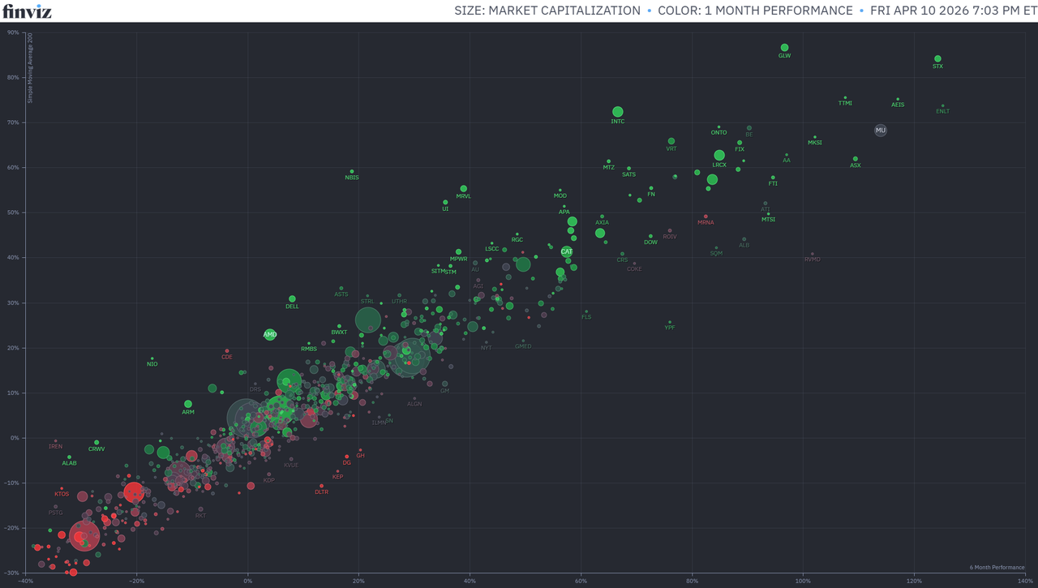Click the AA ticker label

point(787,161)
